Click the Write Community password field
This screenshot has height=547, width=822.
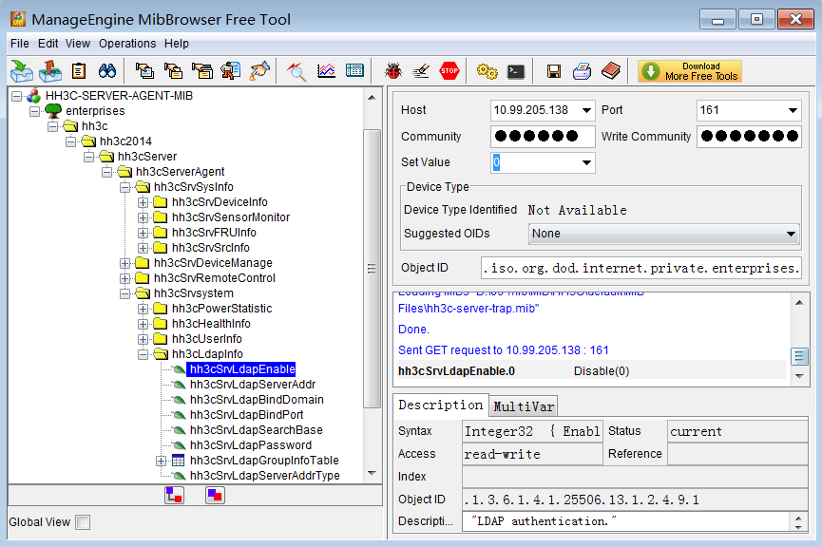pyautogui.click(x=749, y=137)
